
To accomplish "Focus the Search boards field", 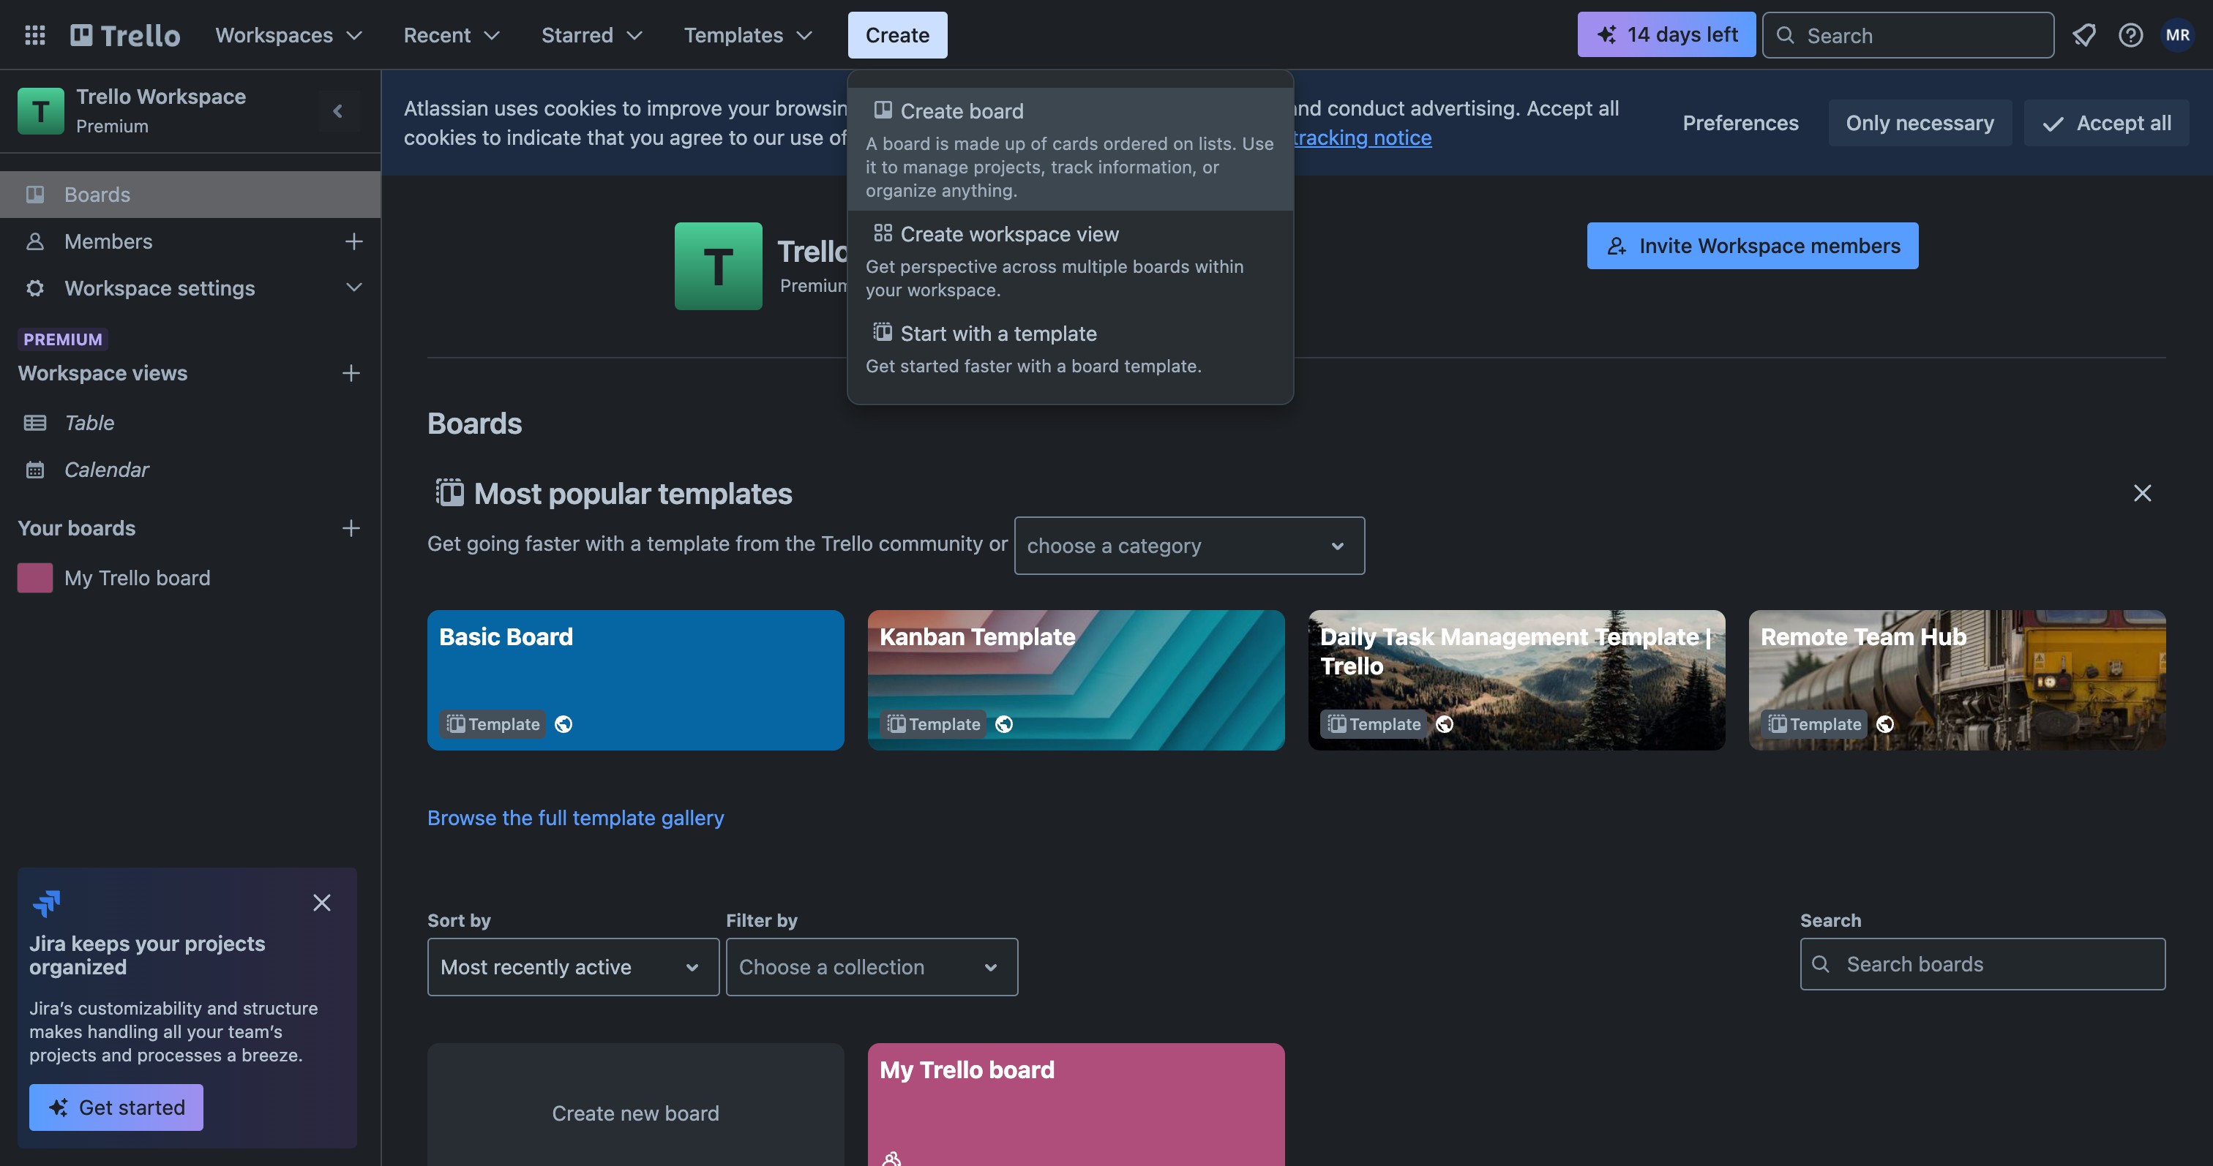I will pos(1982,963).
